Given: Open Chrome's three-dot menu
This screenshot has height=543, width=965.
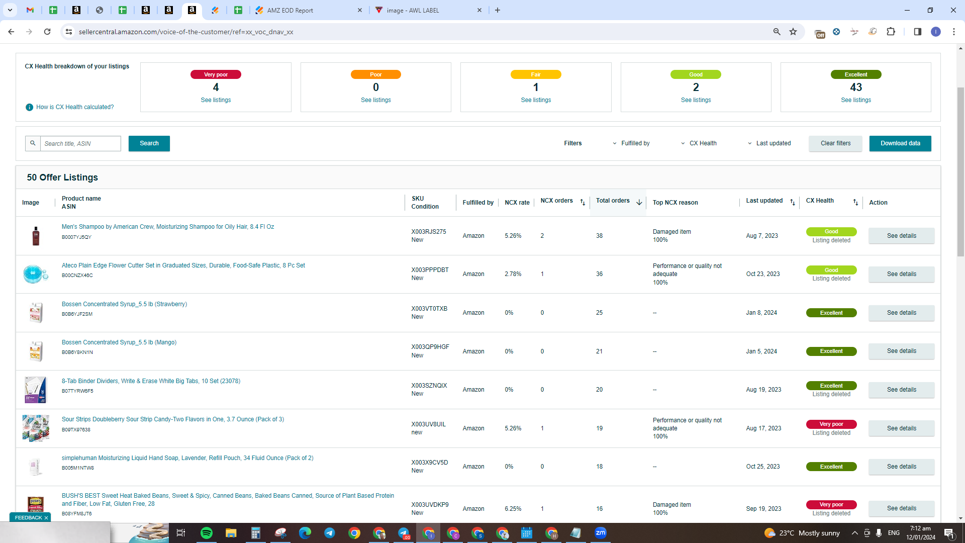Looking at the screenshot, I should pos(954,32).
